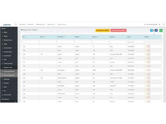Open New Bill from the top bar
Viewport: 166px width, 124px height.
pos(31,24)
